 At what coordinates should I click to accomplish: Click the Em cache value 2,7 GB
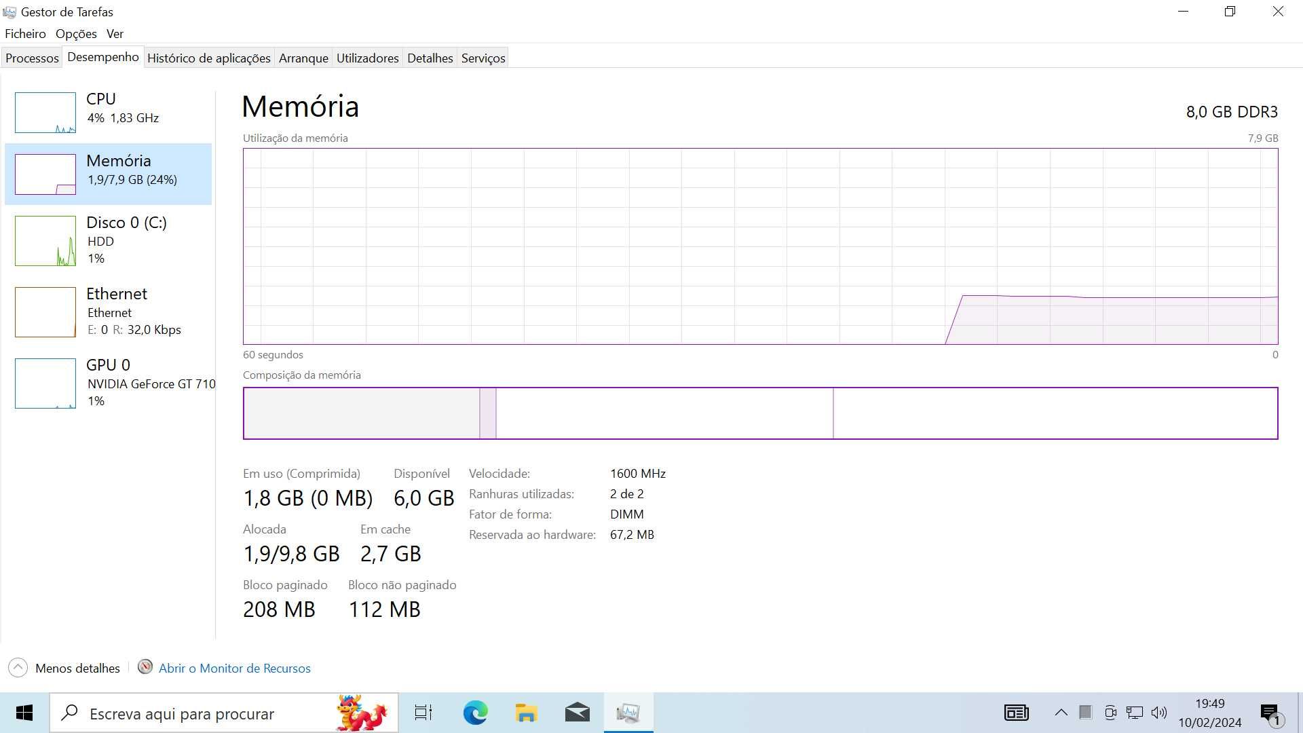pos(391,554)
